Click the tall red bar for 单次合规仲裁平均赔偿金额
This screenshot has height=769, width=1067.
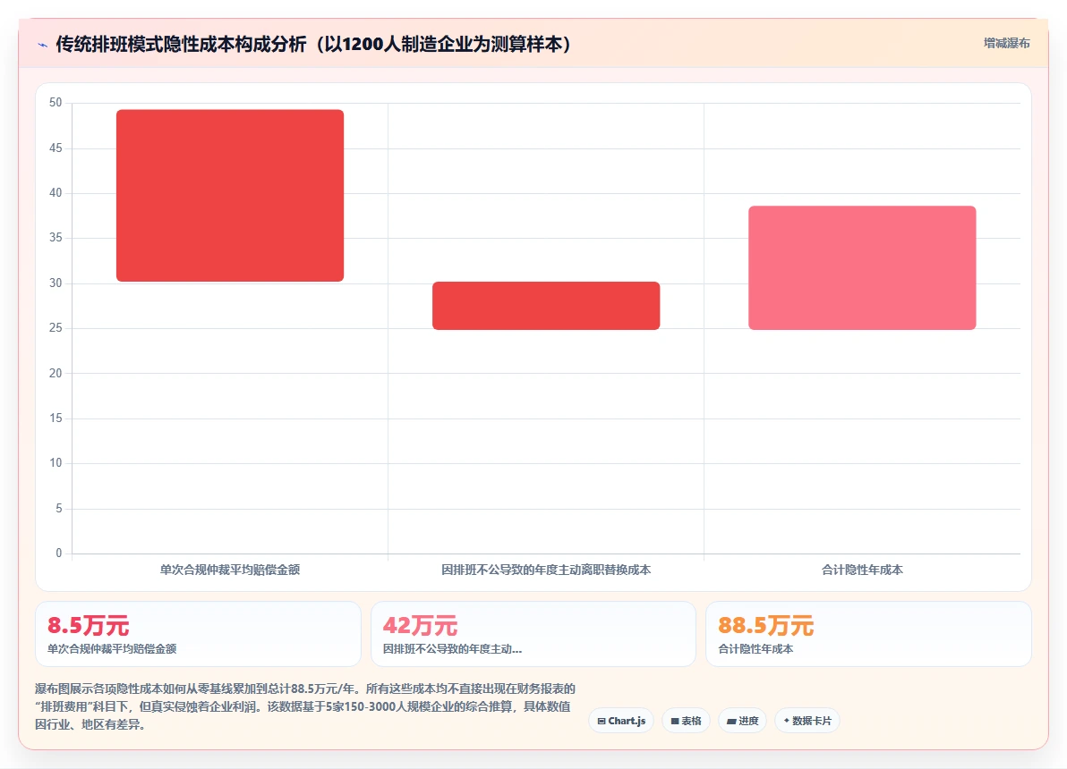point(230,195)
